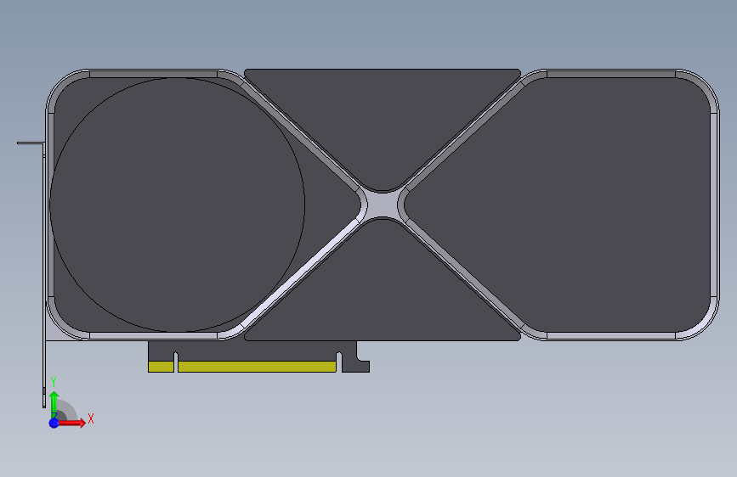This screenshot has width=737, height=477.
Task: Select the PCIe retention hook beside the connector
Action: click(x=355, y=362)
